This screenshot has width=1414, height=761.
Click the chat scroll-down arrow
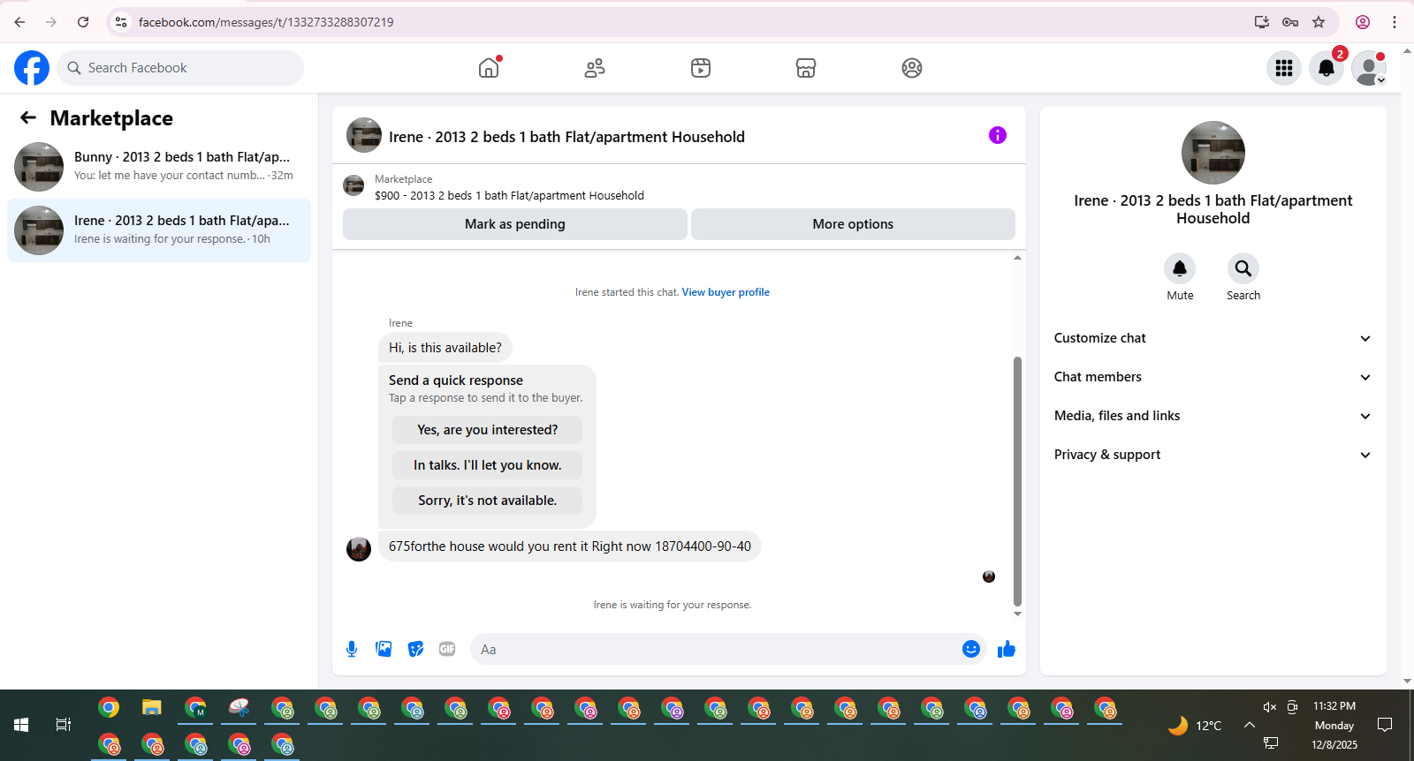point(1017,614)
